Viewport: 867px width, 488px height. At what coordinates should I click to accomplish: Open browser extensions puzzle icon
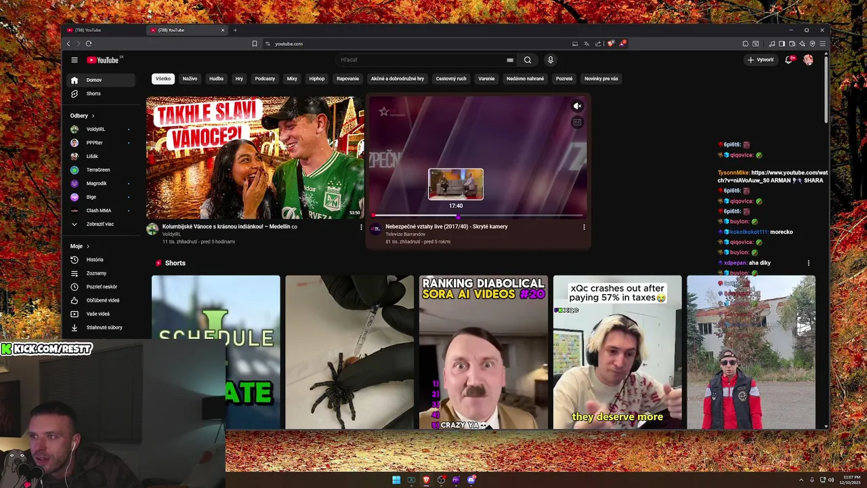point(745,43)
